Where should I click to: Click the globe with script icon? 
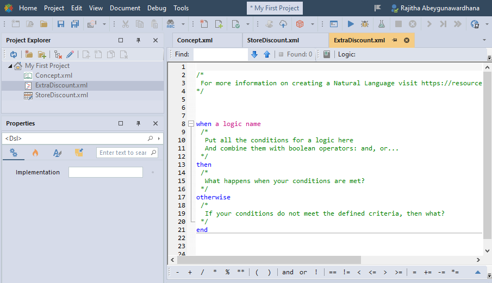click(475, 24)
